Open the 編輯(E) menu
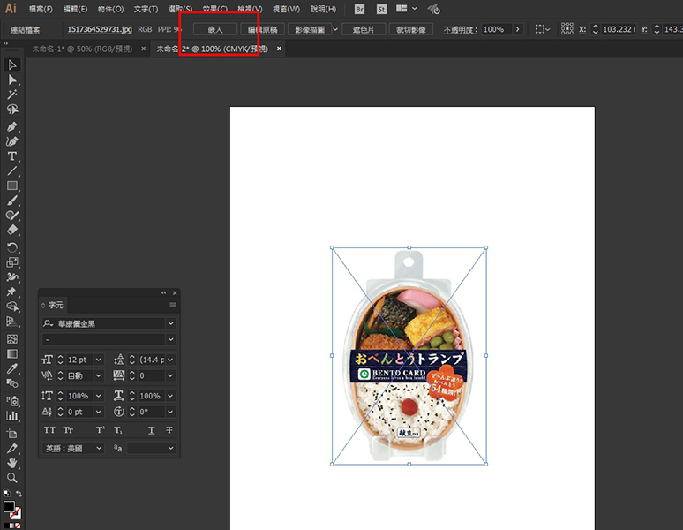 75,9
